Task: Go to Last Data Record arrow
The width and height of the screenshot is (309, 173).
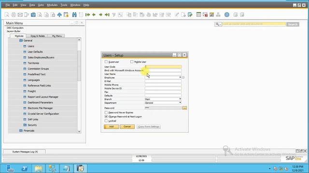Action: pos(107,15)
